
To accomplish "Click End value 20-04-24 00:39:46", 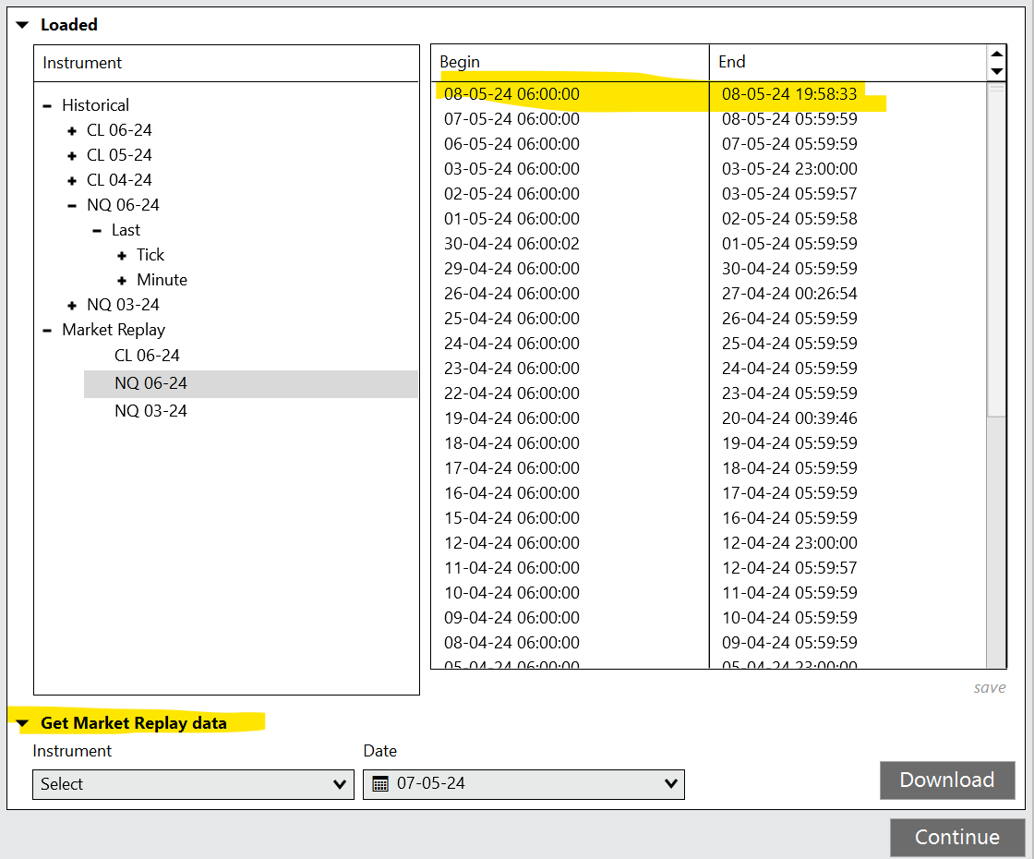I will 789,419.
